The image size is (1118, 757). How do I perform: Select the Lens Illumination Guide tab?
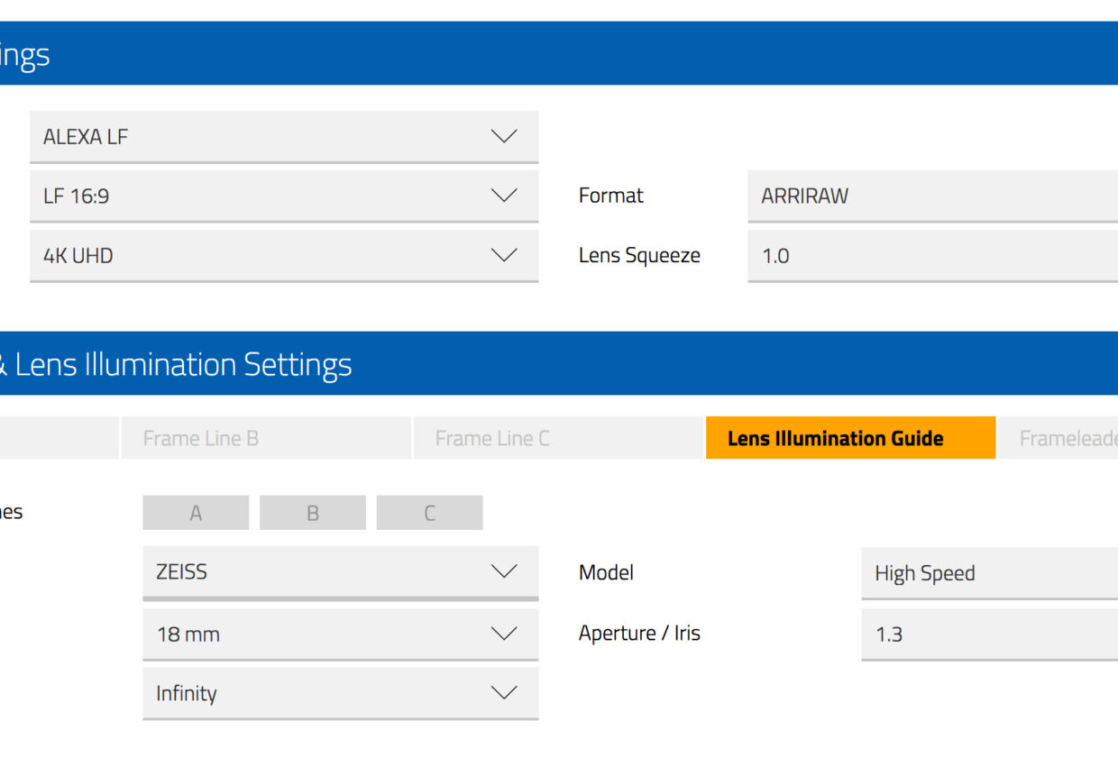(850, 438)
